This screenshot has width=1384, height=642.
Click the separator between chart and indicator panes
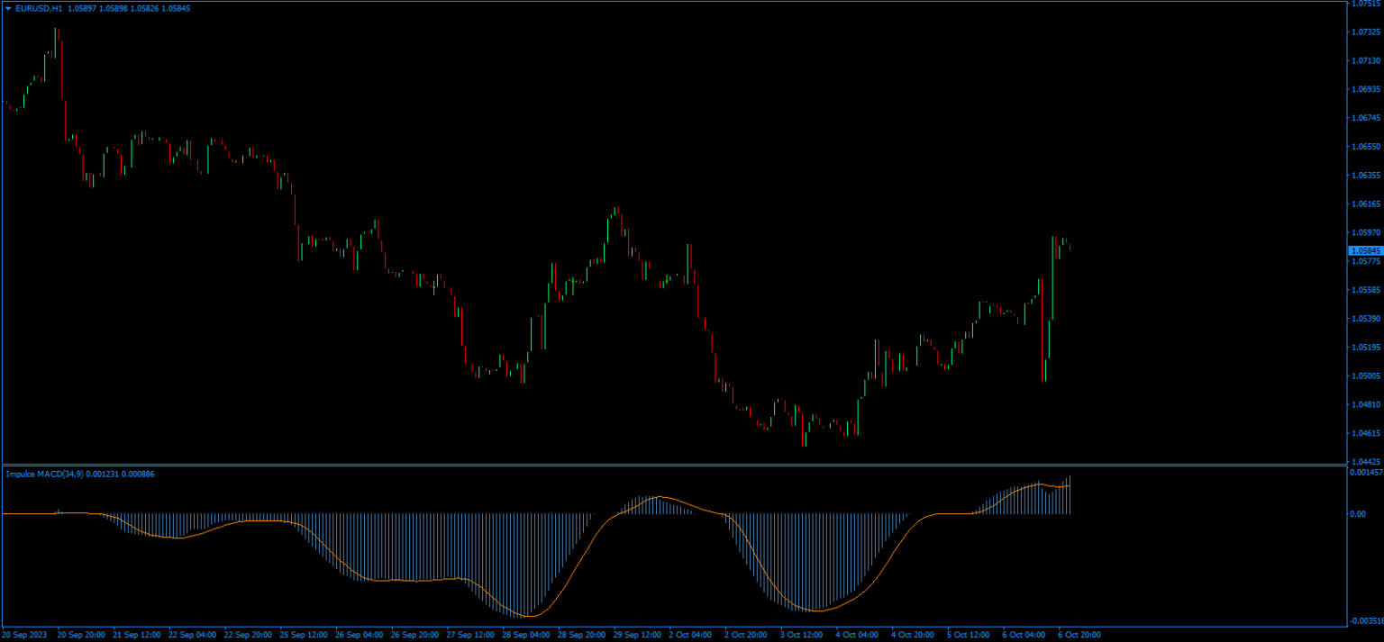pyautogui.click(x=631, y=466)
